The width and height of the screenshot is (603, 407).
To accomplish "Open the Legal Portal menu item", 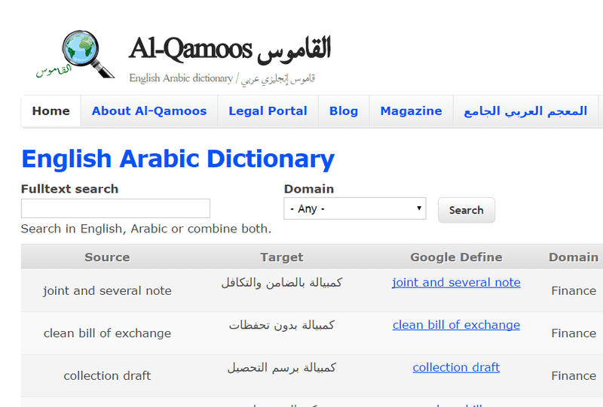I will point(268,111).
